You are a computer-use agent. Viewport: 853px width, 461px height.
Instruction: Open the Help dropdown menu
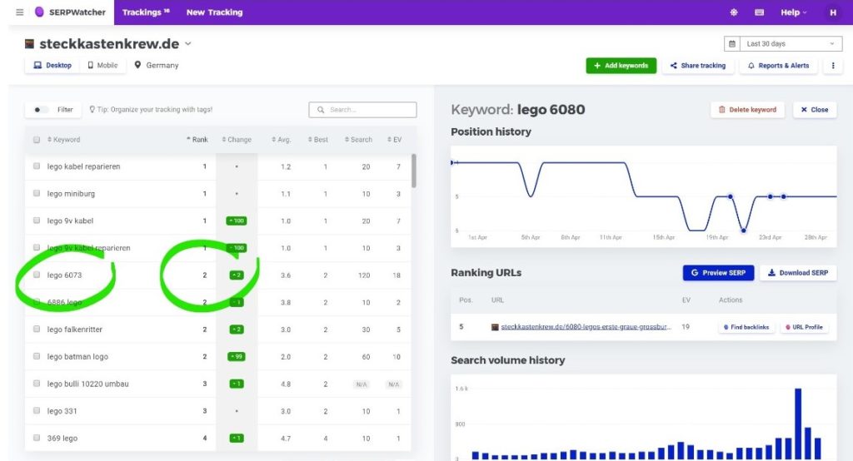(x=794, y=12)
